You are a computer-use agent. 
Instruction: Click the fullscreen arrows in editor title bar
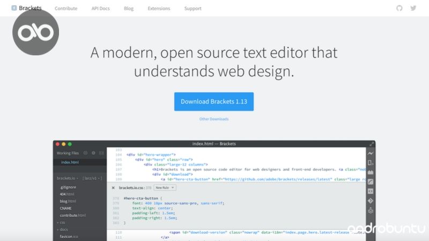click(x=372, y=144)
